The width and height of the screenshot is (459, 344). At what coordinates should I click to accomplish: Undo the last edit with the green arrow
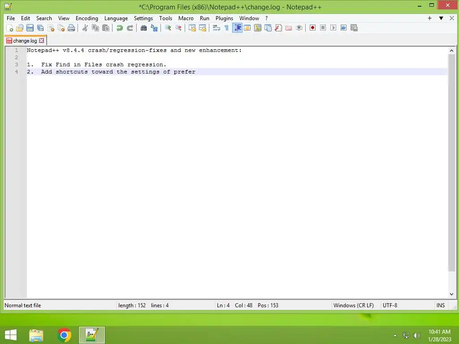[119, 28]
